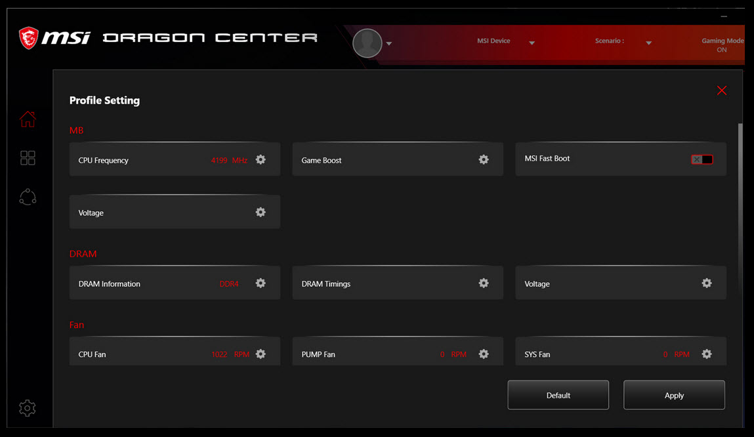
Task: Open MB Voltage gear settings
Action: point(261,212)
